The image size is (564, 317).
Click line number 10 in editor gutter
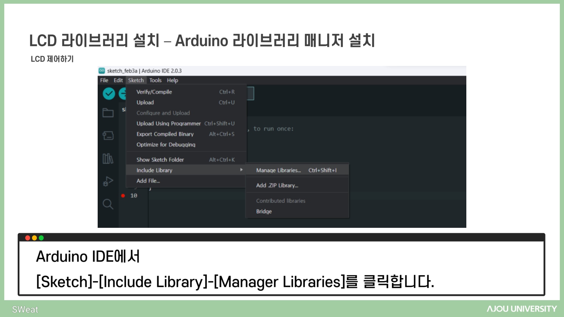click(x=134, y=196)
